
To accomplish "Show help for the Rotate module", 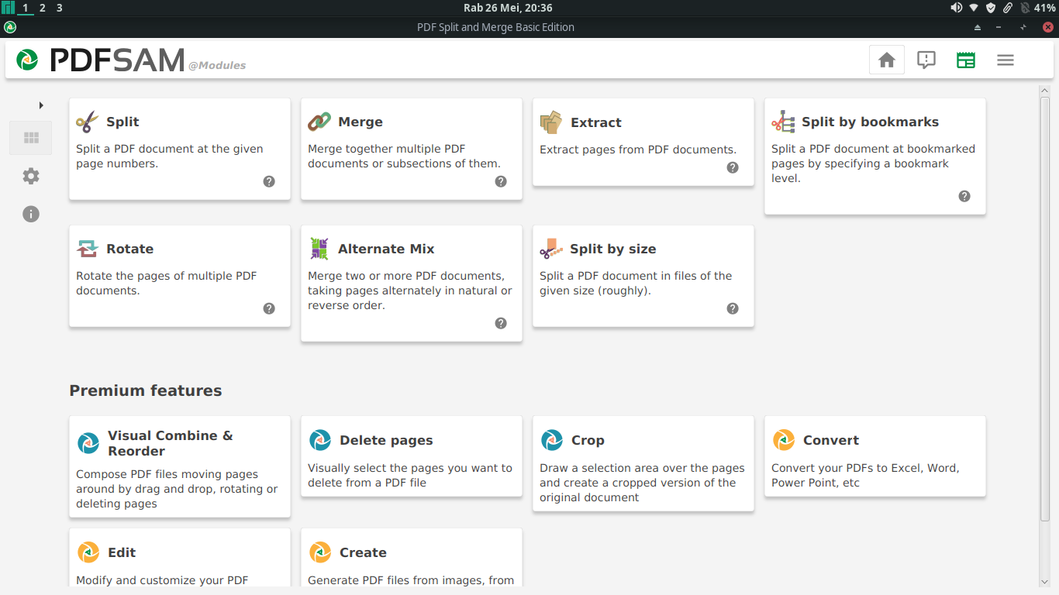I will tap(269, 308).
